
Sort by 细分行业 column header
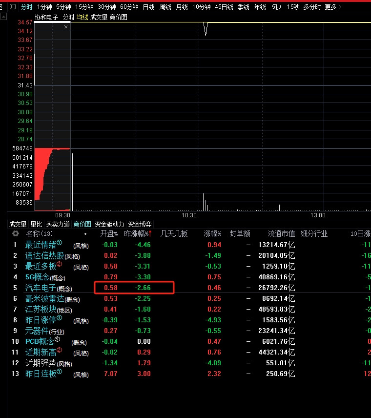[314, 234]
